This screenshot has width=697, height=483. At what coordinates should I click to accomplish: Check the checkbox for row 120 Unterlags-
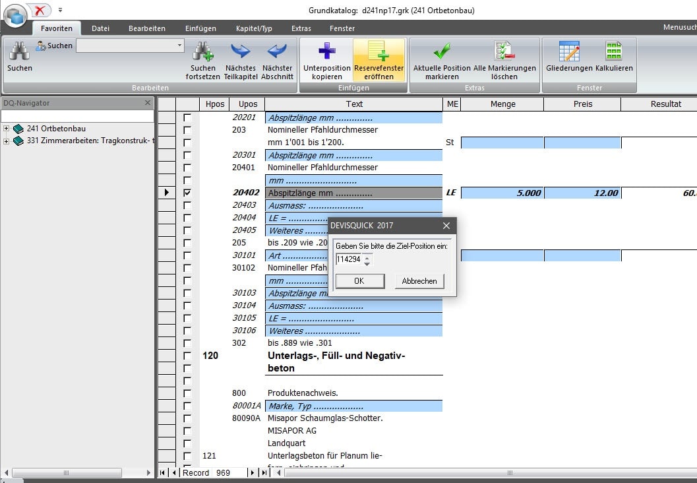tap(187, 356)
